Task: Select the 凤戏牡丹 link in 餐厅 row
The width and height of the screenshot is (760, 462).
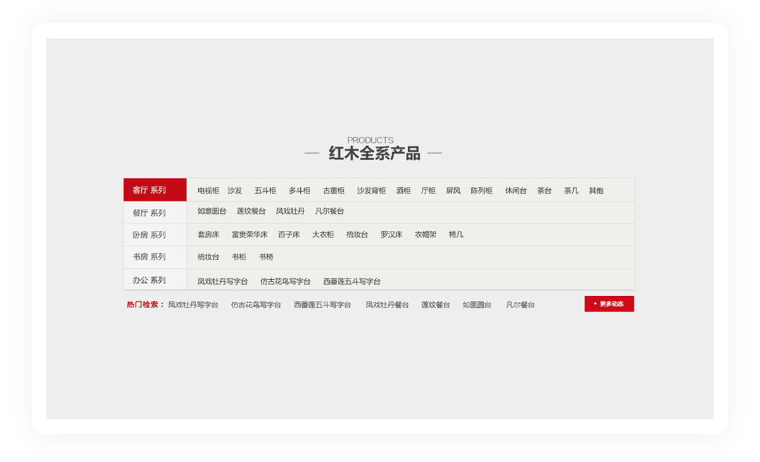Action: [x=290, y=211]
